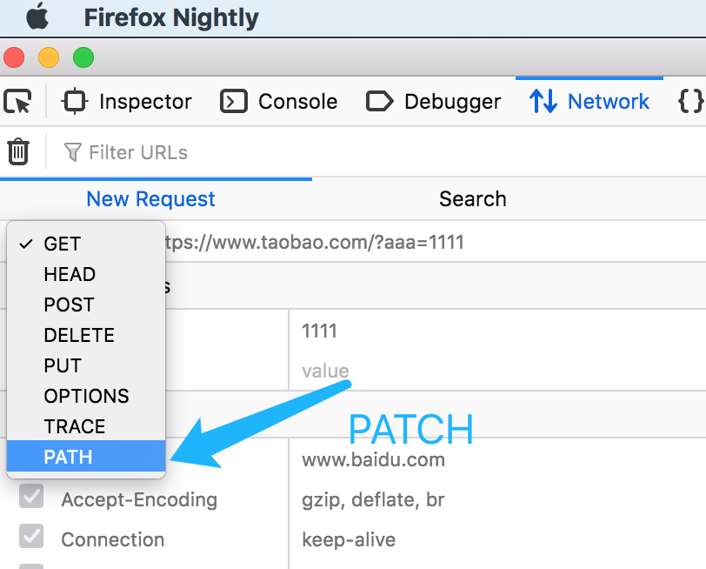Switch to the Inspector panel
Viewport: 706px width, 569px height.
127,102
